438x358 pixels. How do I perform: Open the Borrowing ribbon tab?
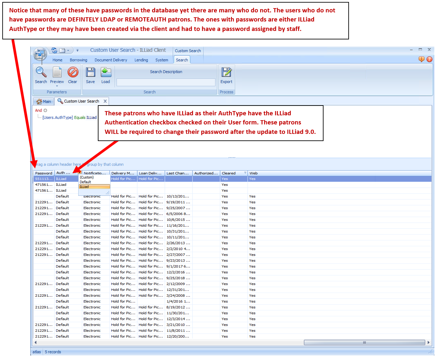click(x=78, y=60)
